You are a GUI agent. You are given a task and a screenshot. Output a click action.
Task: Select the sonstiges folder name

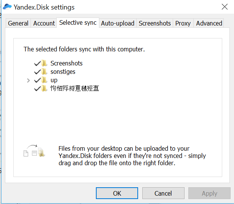coord(63,72)
